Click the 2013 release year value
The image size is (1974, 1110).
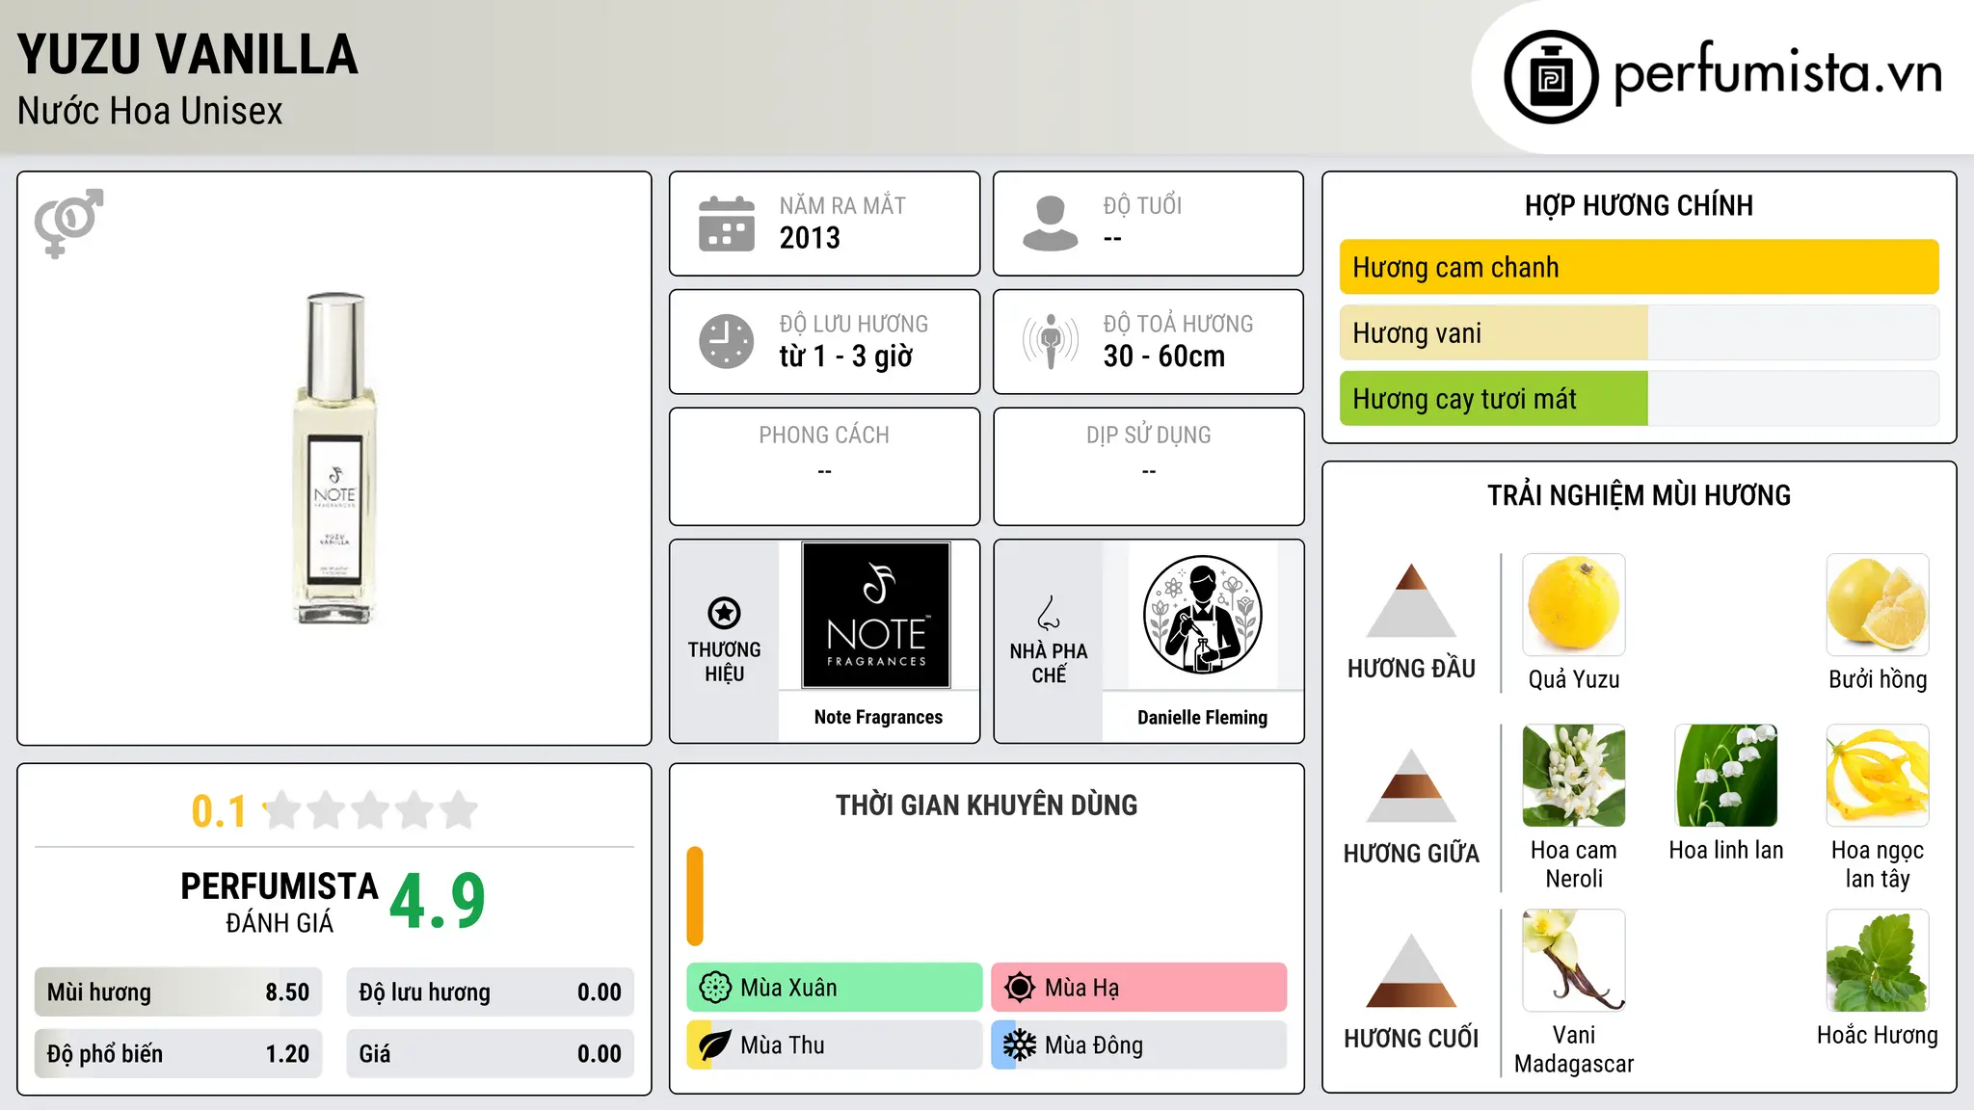click(810, 238)
